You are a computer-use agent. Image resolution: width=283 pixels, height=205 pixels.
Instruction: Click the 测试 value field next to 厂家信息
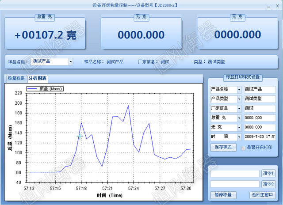point(260,109)
